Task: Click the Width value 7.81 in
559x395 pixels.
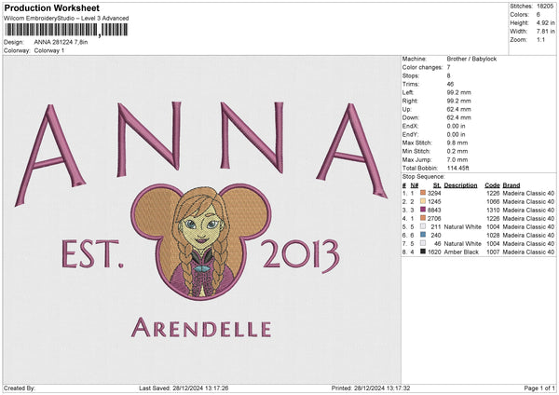Action: pos(545,32)
